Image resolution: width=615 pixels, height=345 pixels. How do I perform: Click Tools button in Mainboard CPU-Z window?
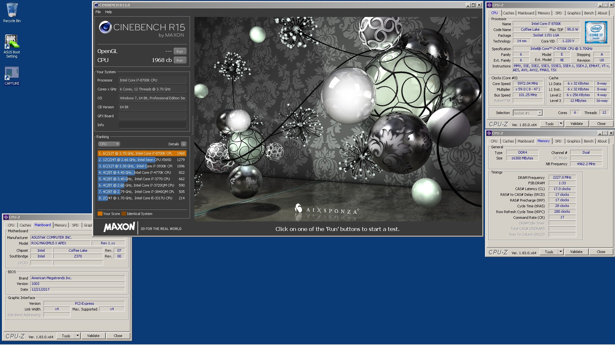[66, 336]
